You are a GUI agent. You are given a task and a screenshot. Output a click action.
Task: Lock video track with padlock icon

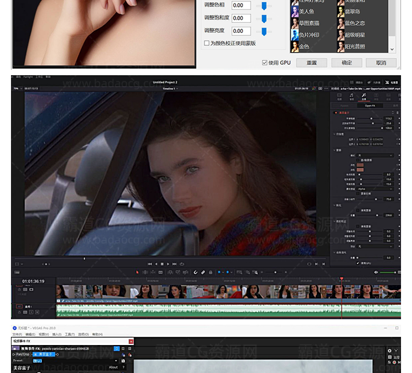[19, 290]
